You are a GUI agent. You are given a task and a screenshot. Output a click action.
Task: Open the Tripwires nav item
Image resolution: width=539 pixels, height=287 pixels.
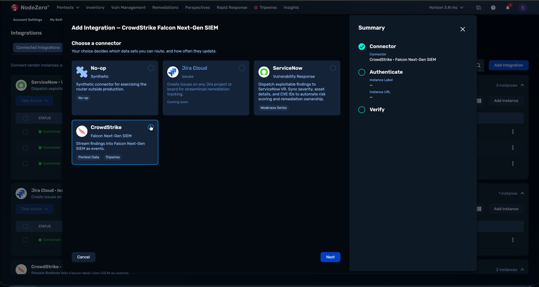pyautogui.click(x=265, y=8)
